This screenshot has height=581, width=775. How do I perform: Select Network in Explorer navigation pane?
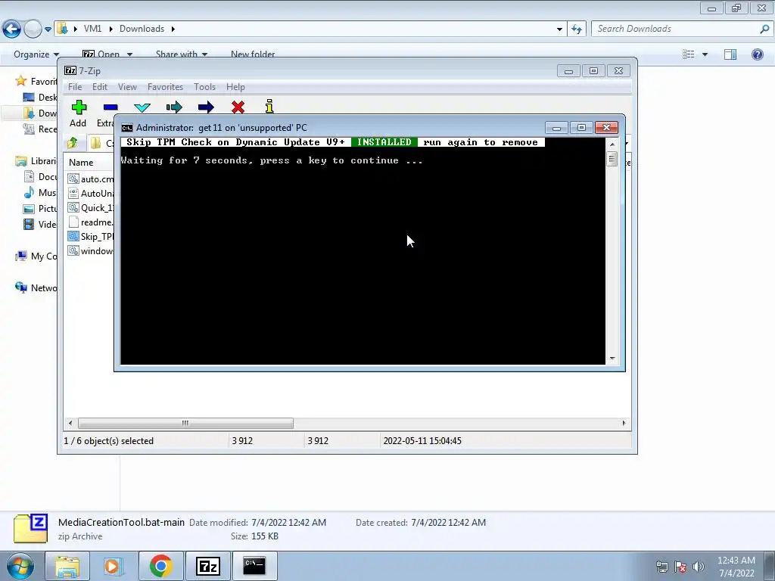(36, 287)
